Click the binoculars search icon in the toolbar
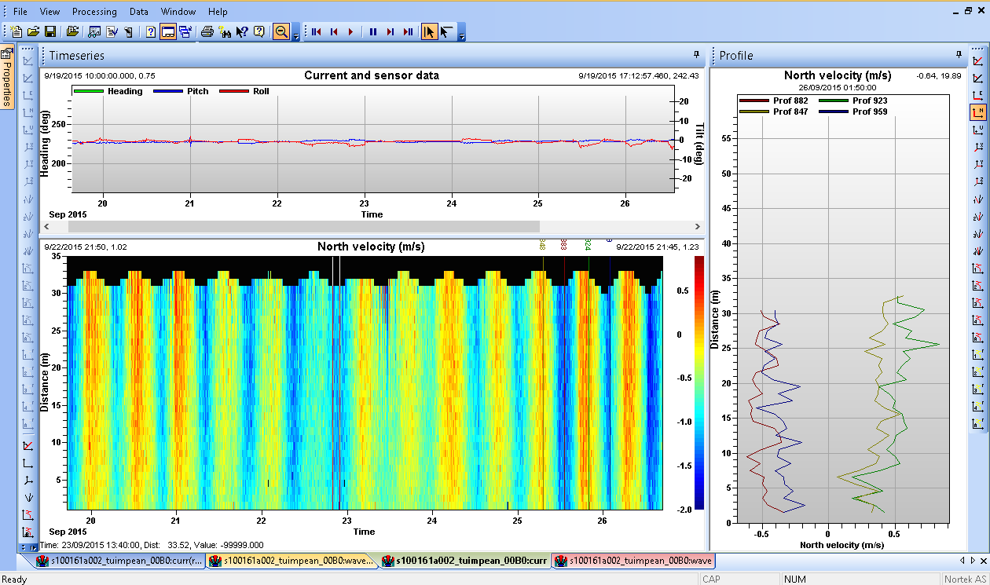This screenshot has width=990, height=585. tap(225, 31)
